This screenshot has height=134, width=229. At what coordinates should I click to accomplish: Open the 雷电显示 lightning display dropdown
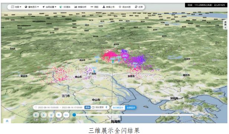click(32, 7)
